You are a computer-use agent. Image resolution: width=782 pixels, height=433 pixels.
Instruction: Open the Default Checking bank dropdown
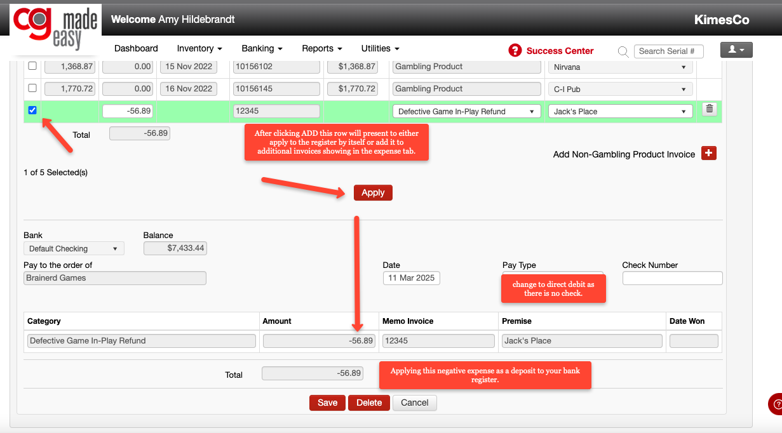[74, 248]
